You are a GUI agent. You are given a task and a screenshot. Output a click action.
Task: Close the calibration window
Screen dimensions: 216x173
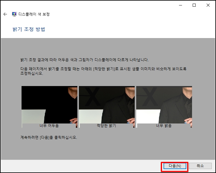pyautogui.click(x=208, y=5)
